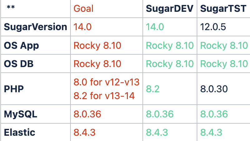The height and width of the screenshot is (141, 250).
Task: Click the OS App row label
Action: pos(22,46)
